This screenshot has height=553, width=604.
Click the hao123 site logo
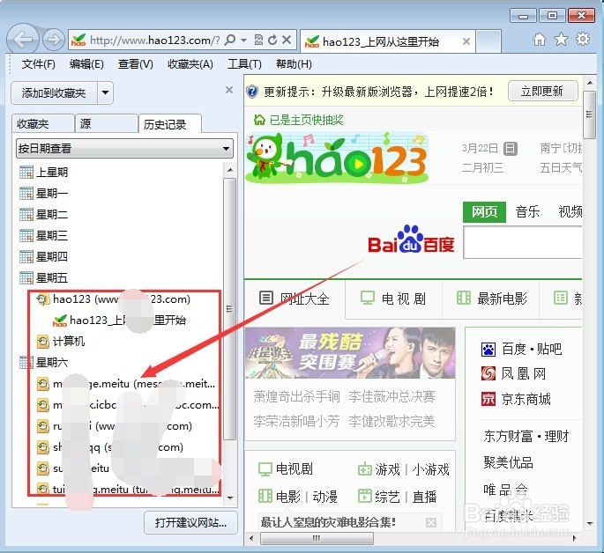(x=338, y=158)
